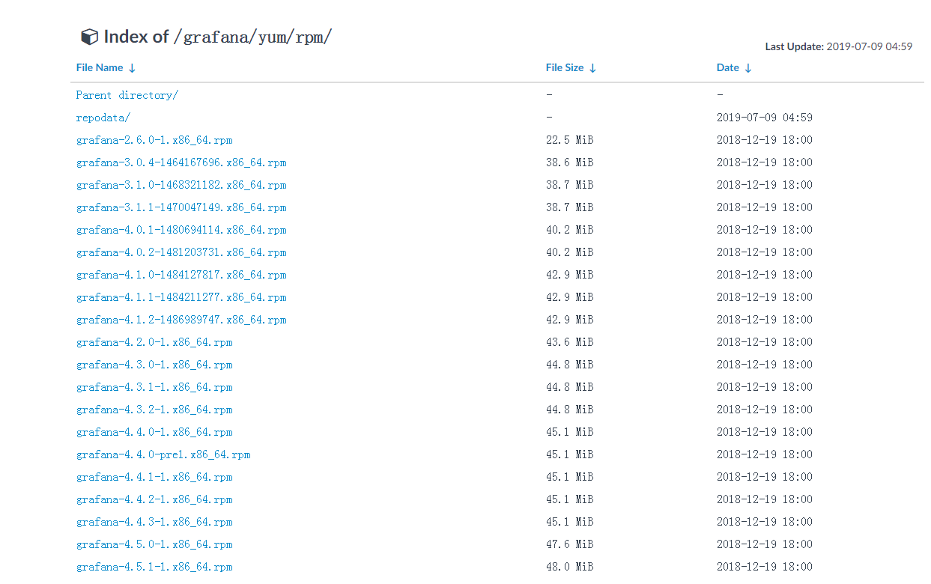This screenshot has height=584, width=931.
Task: Download grafana-4.1.2-1486989747.x86_64.rpm
Action: click(181, 320)
